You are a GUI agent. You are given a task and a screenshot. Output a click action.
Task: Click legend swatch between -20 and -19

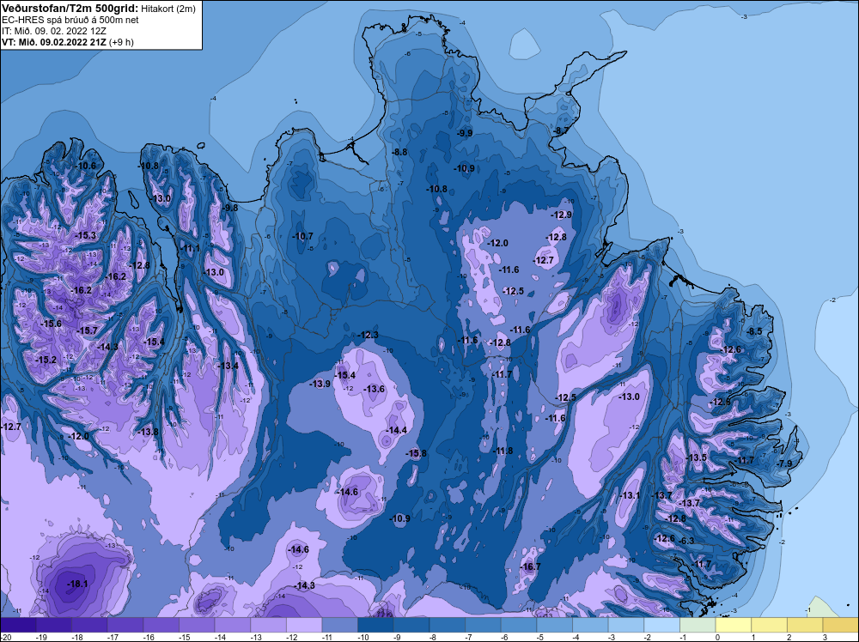[18, 626]
